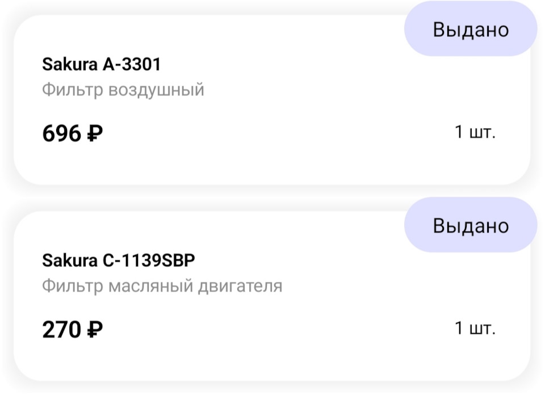The height and width of the screenshot is (404, 545).
Task: Select the "Фильтр воздушный" description text
Action: [123, 90]
